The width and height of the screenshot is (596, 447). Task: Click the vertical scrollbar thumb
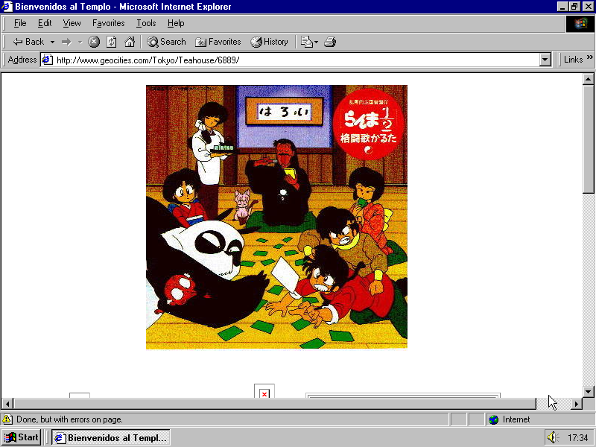click(588, 139)
